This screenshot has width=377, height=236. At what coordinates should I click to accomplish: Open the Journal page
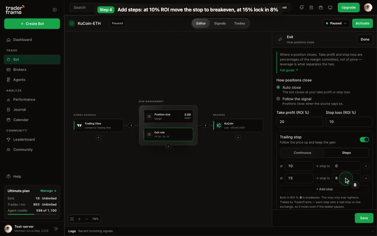point(32,110)
